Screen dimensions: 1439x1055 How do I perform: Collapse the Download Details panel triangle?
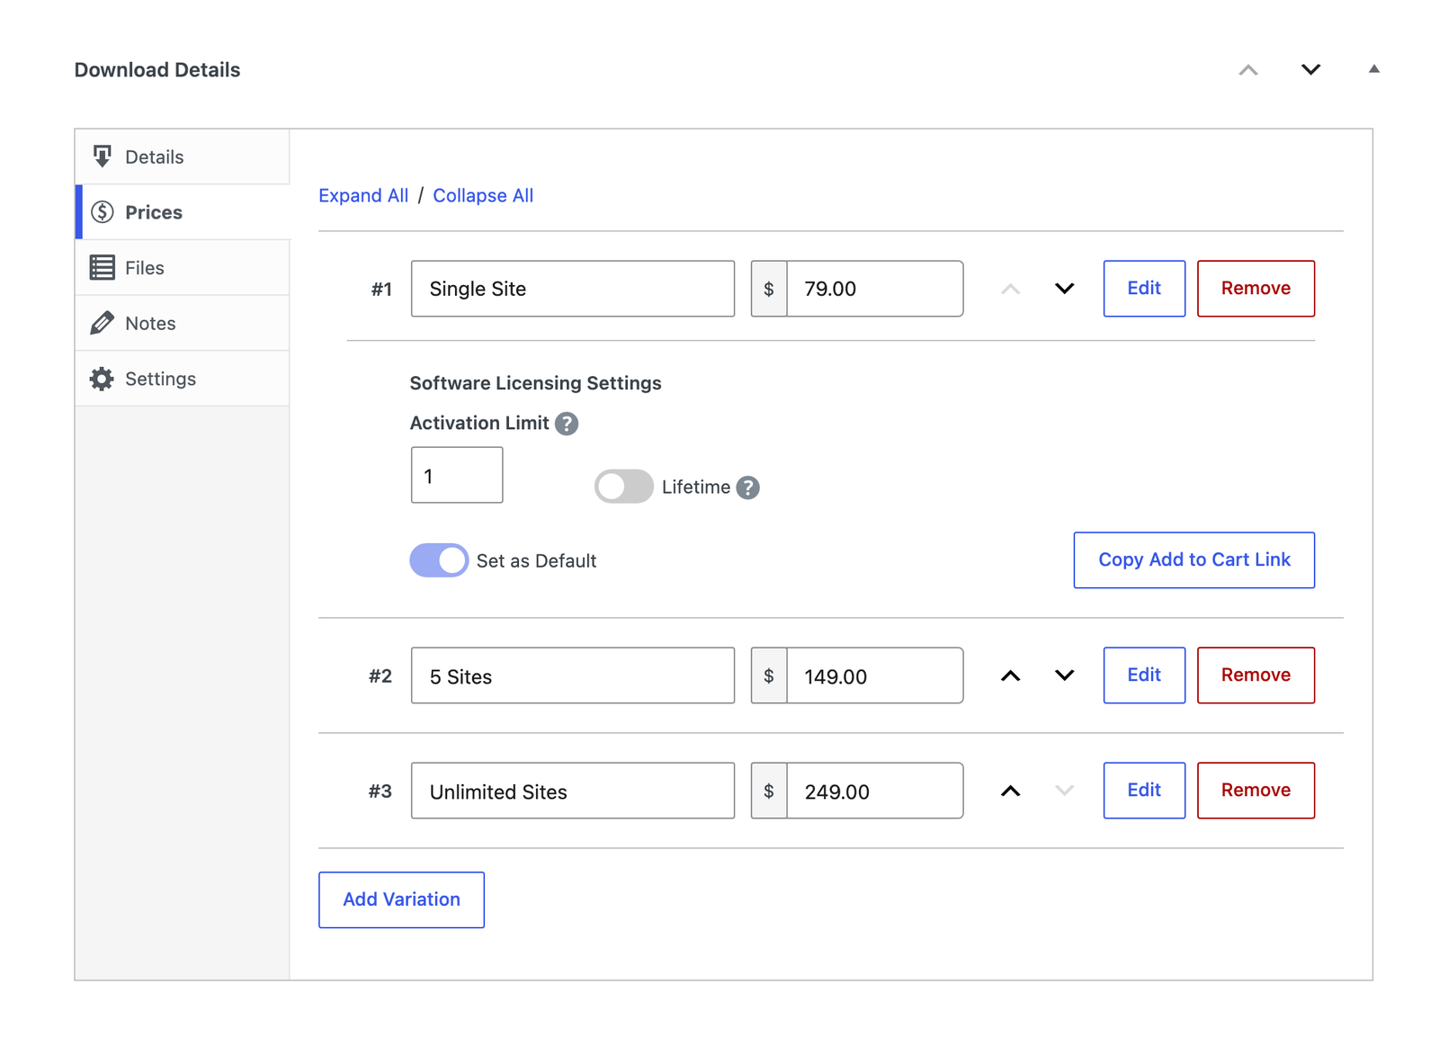pyautogui.click(x=1374, y=69)
